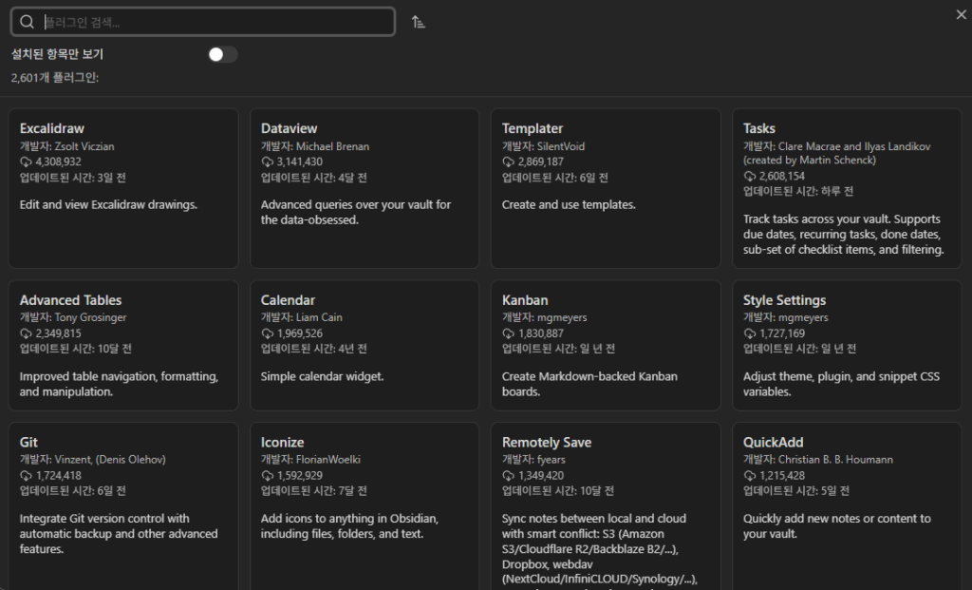Image resolution: width=972 pixels, height=590 pixels.
Task: Click 'Integrate Git version control' description
Action: click(x=119, y=534)
